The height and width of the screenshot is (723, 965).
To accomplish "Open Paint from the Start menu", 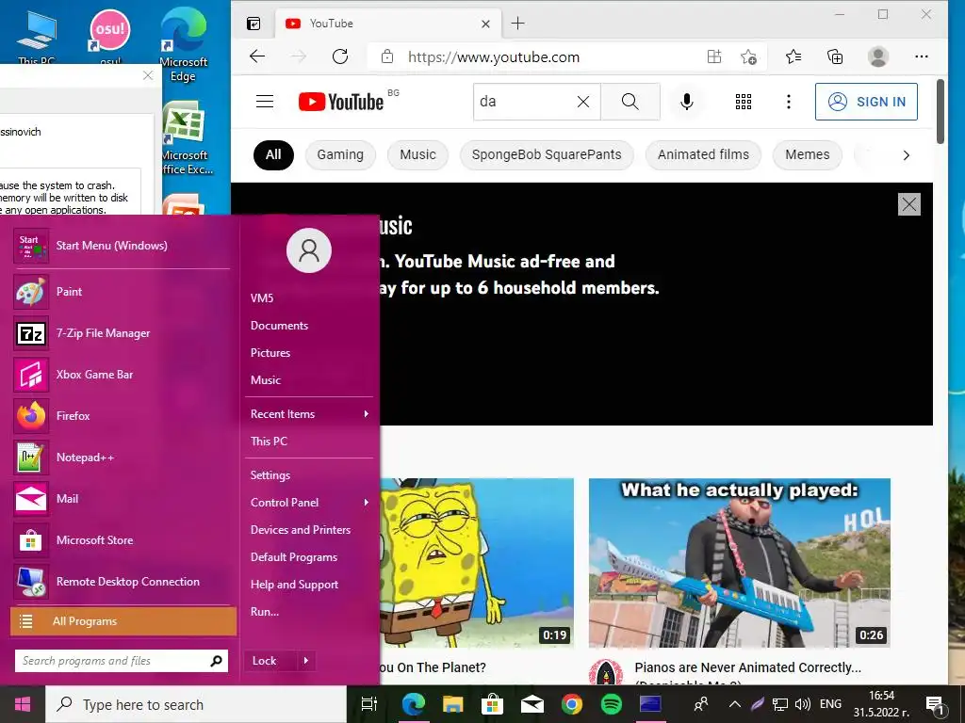I will click(122, 292).
